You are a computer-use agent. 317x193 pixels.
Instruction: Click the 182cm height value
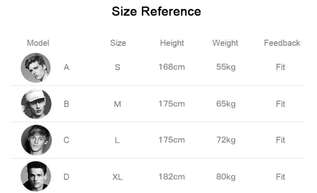tap(172, 177)
